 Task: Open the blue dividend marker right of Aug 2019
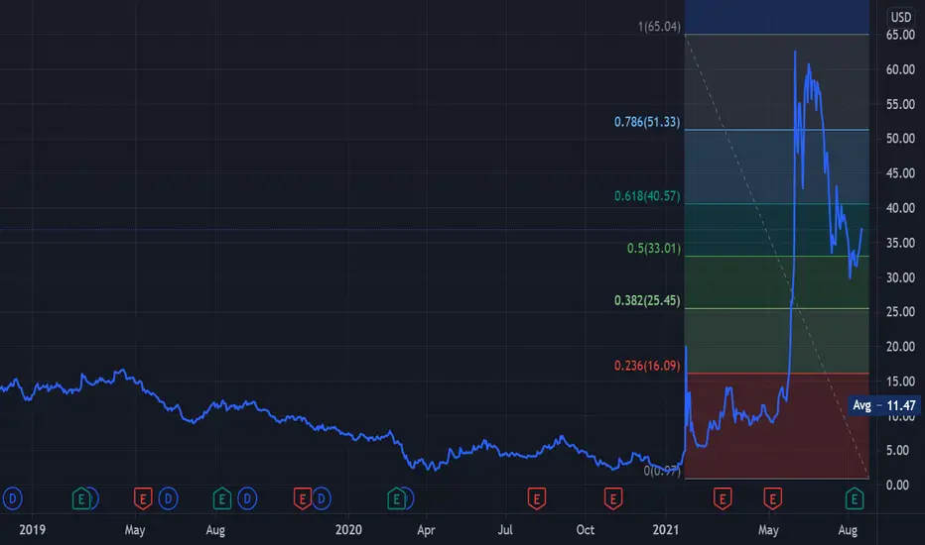(x=247, y=499)
